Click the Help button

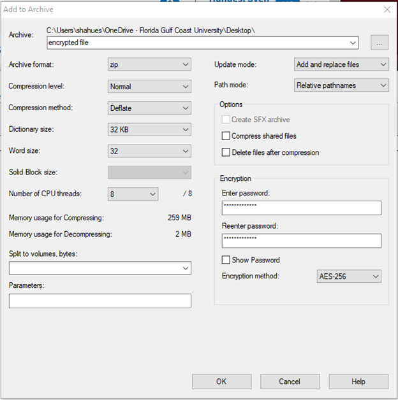[x=358, y=382]
